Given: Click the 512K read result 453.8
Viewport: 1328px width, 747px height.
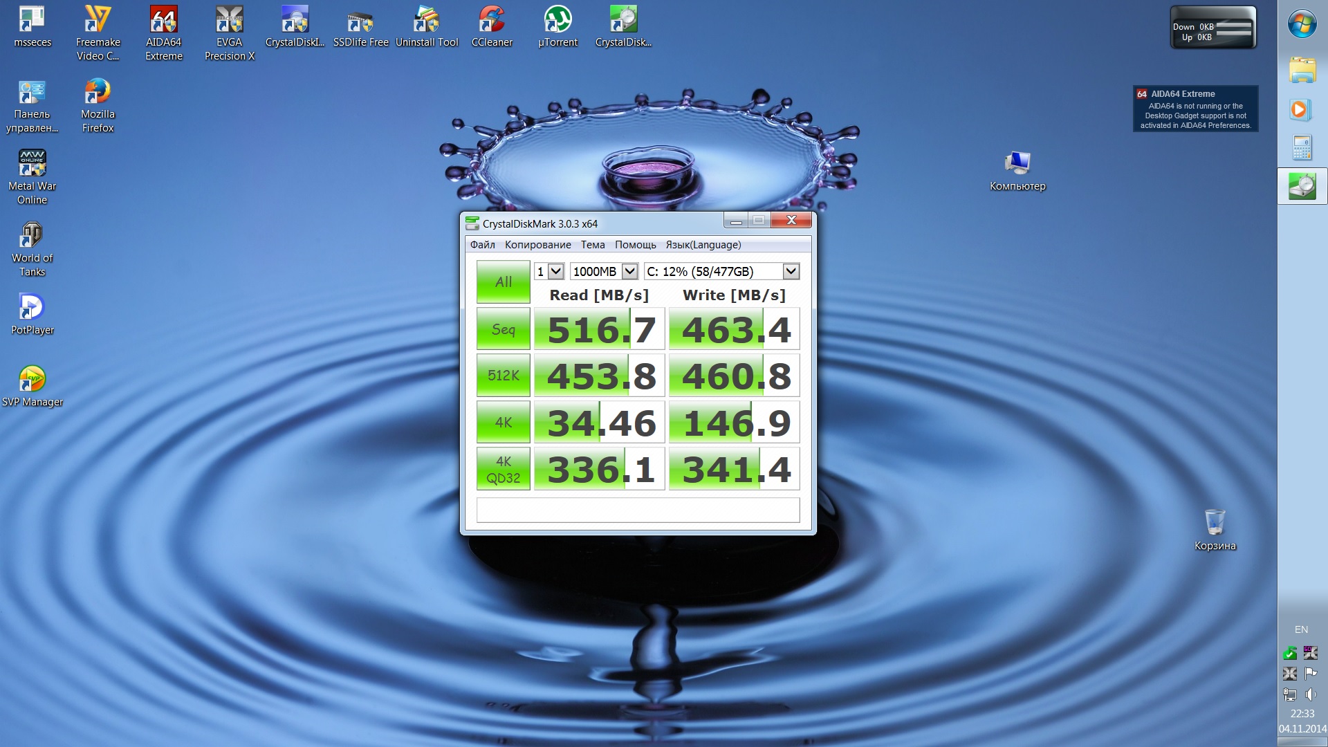Looking at the screenshot, I should coord(600,376).
